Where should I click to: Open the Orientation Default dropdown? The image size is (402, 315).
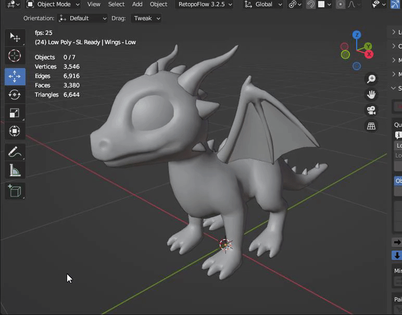point(83,18)
